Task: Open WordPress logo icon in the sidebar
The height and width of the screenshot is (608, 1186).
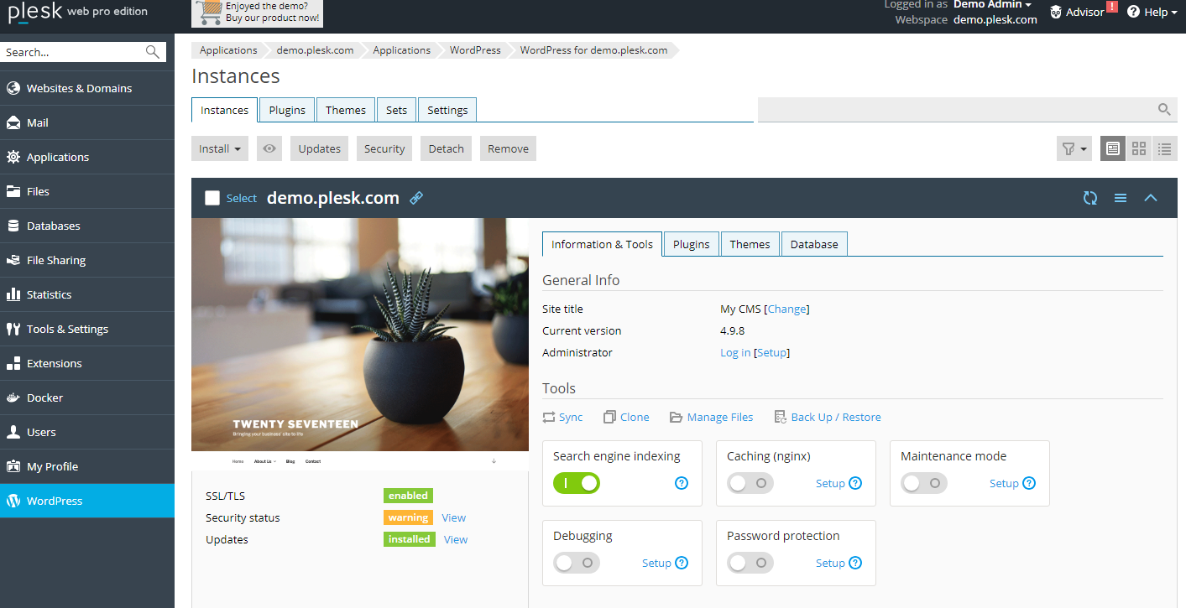Action: 13,501
